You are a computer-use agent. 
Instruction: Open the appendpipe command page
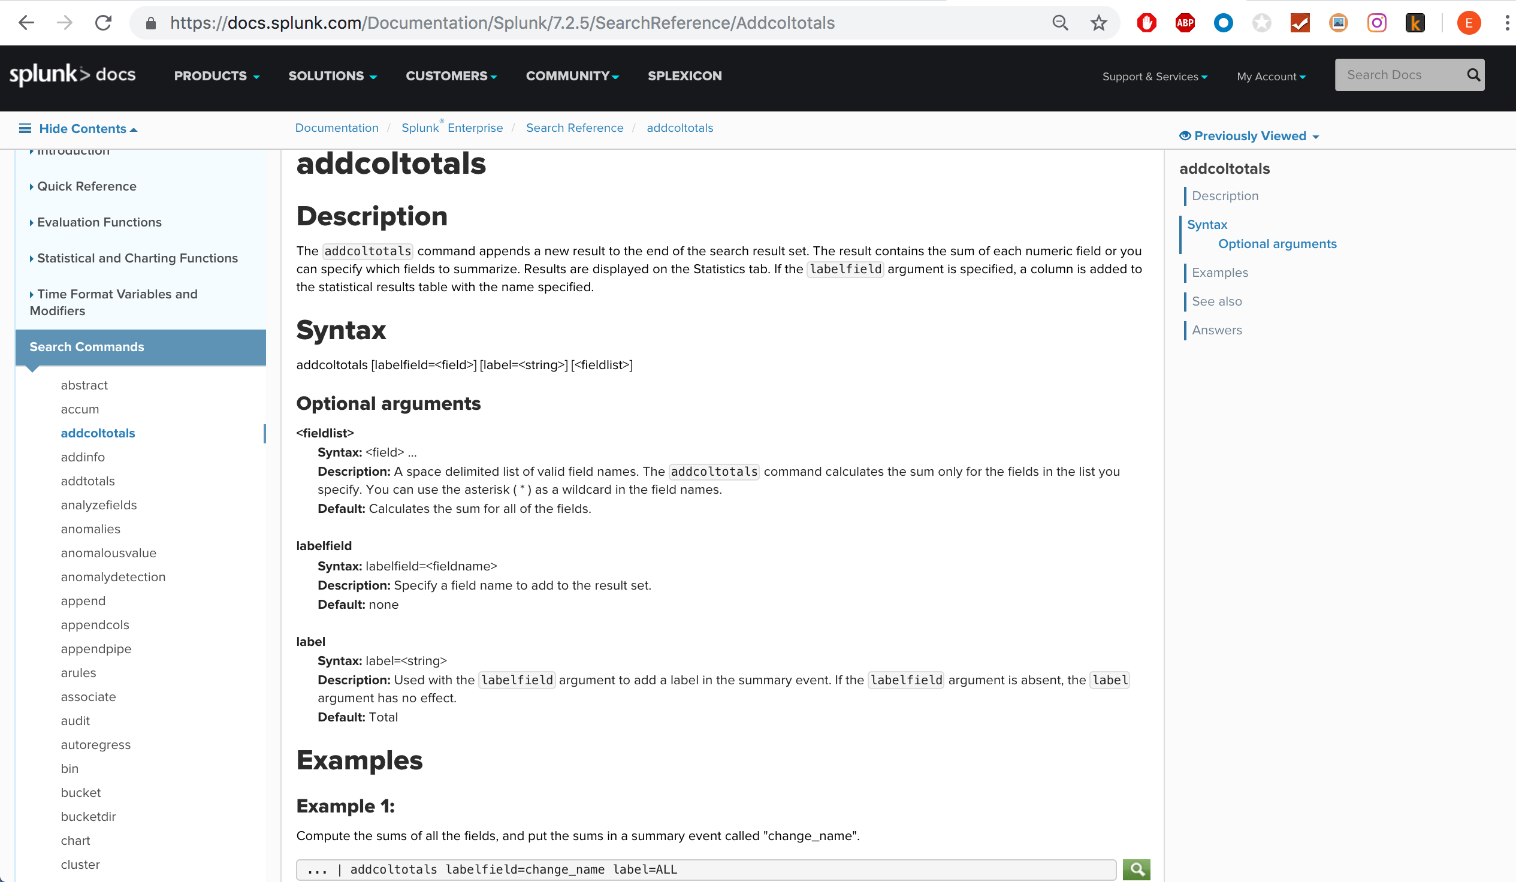[96, 649]
